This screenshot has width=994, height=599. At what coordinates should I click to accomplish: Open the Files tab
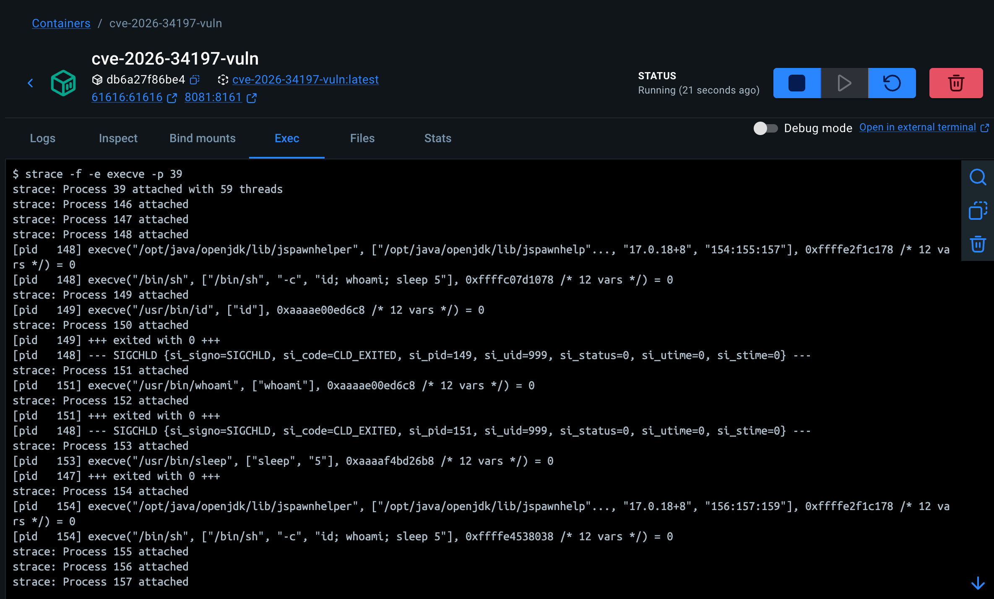[362, 138]
